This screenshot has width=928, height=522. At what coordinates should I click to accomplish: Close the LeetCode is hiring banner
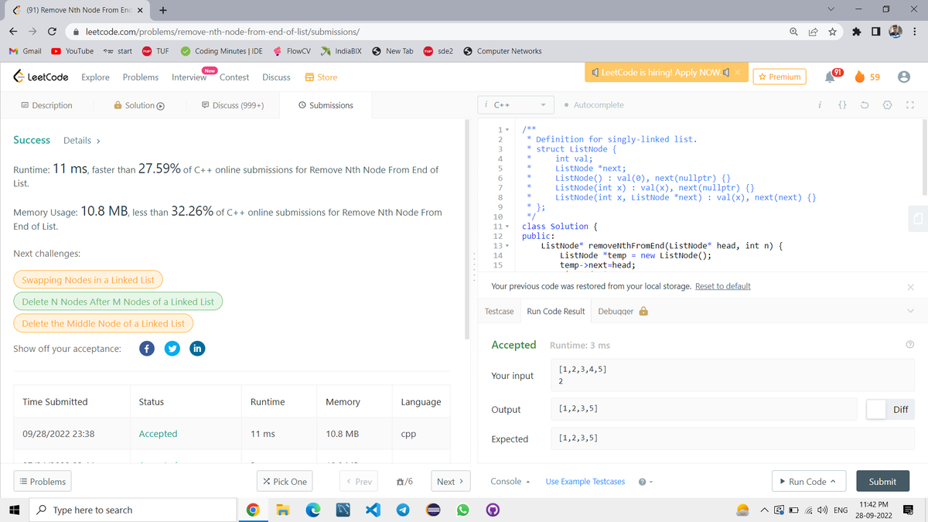pyautogui.click(x=737, y=72)
